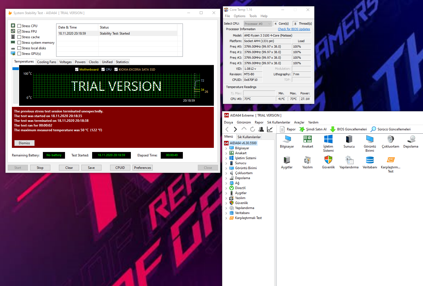Expand the Depolama tree node
Image resolution: width=423 pixels, height=286 pixels.
click(226, 178)
